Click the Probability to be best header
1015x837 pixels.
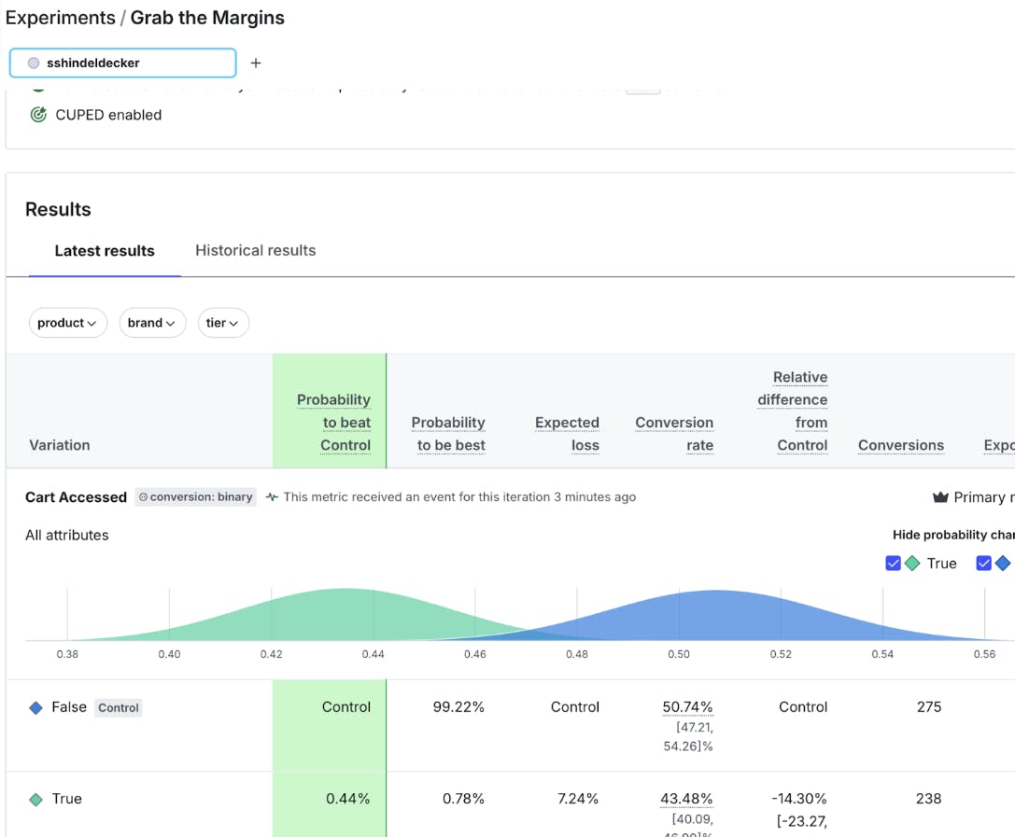(448, 434)
